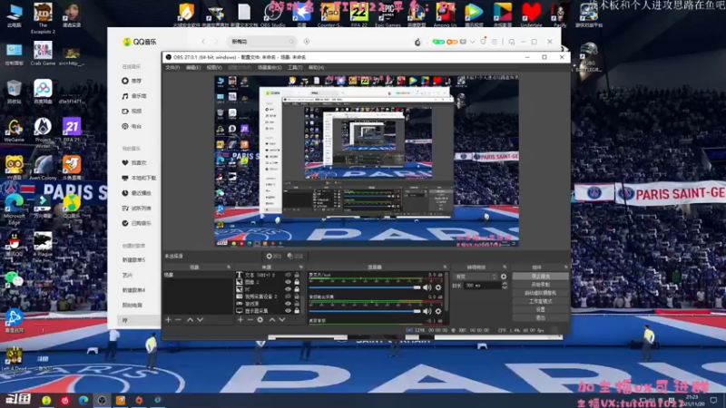Move scene up arrow in Scenes panel

190,320
